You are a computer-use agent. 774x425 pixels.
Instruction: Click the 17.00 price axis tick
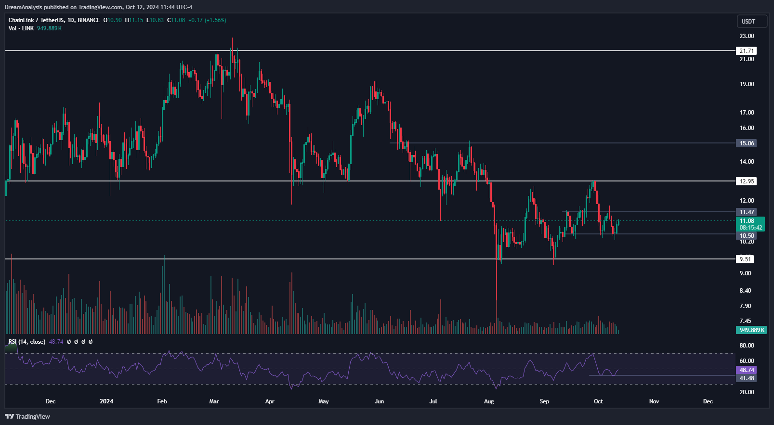(747, 113)
